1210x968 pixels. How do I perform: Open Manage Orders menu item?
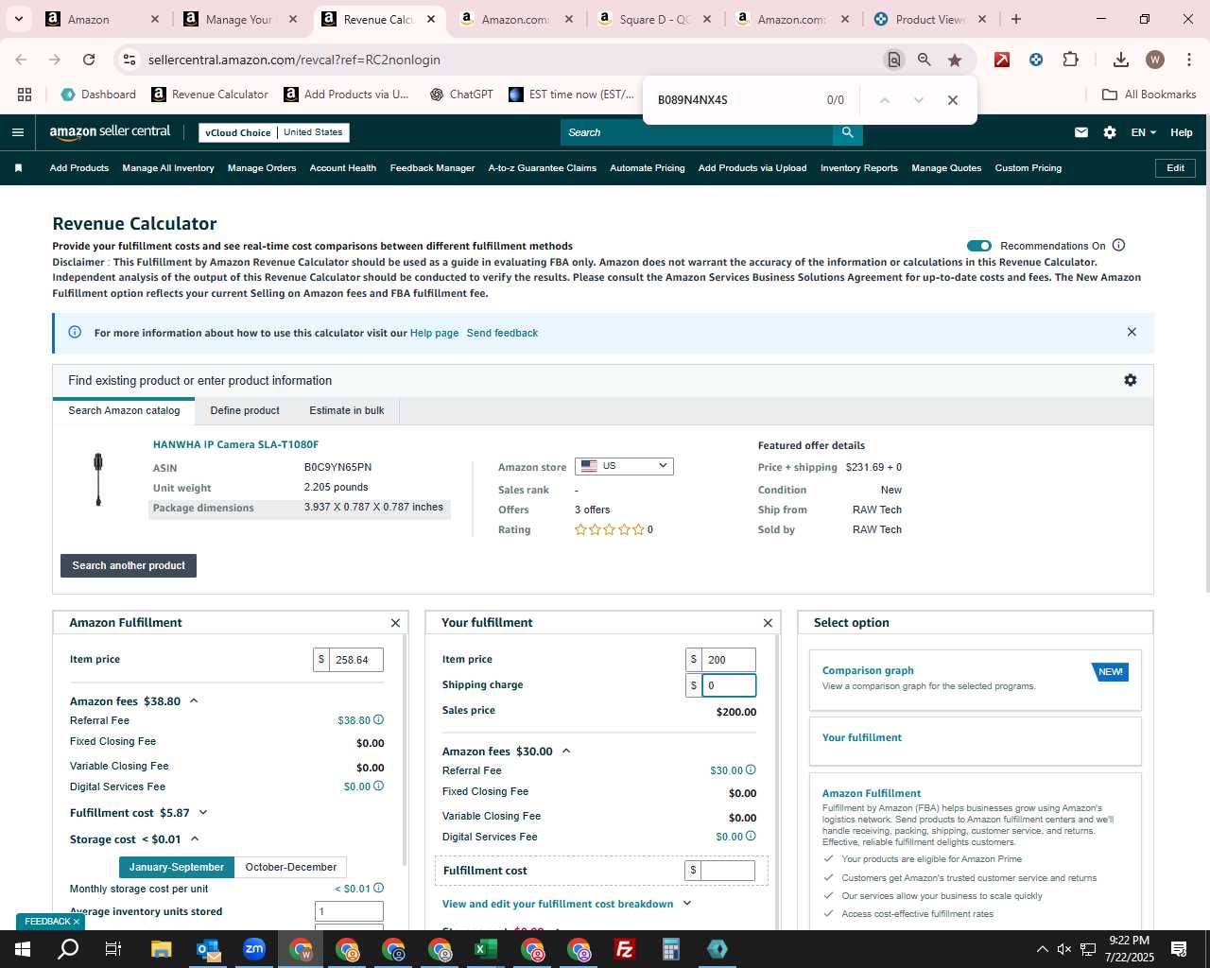point(262,168)
